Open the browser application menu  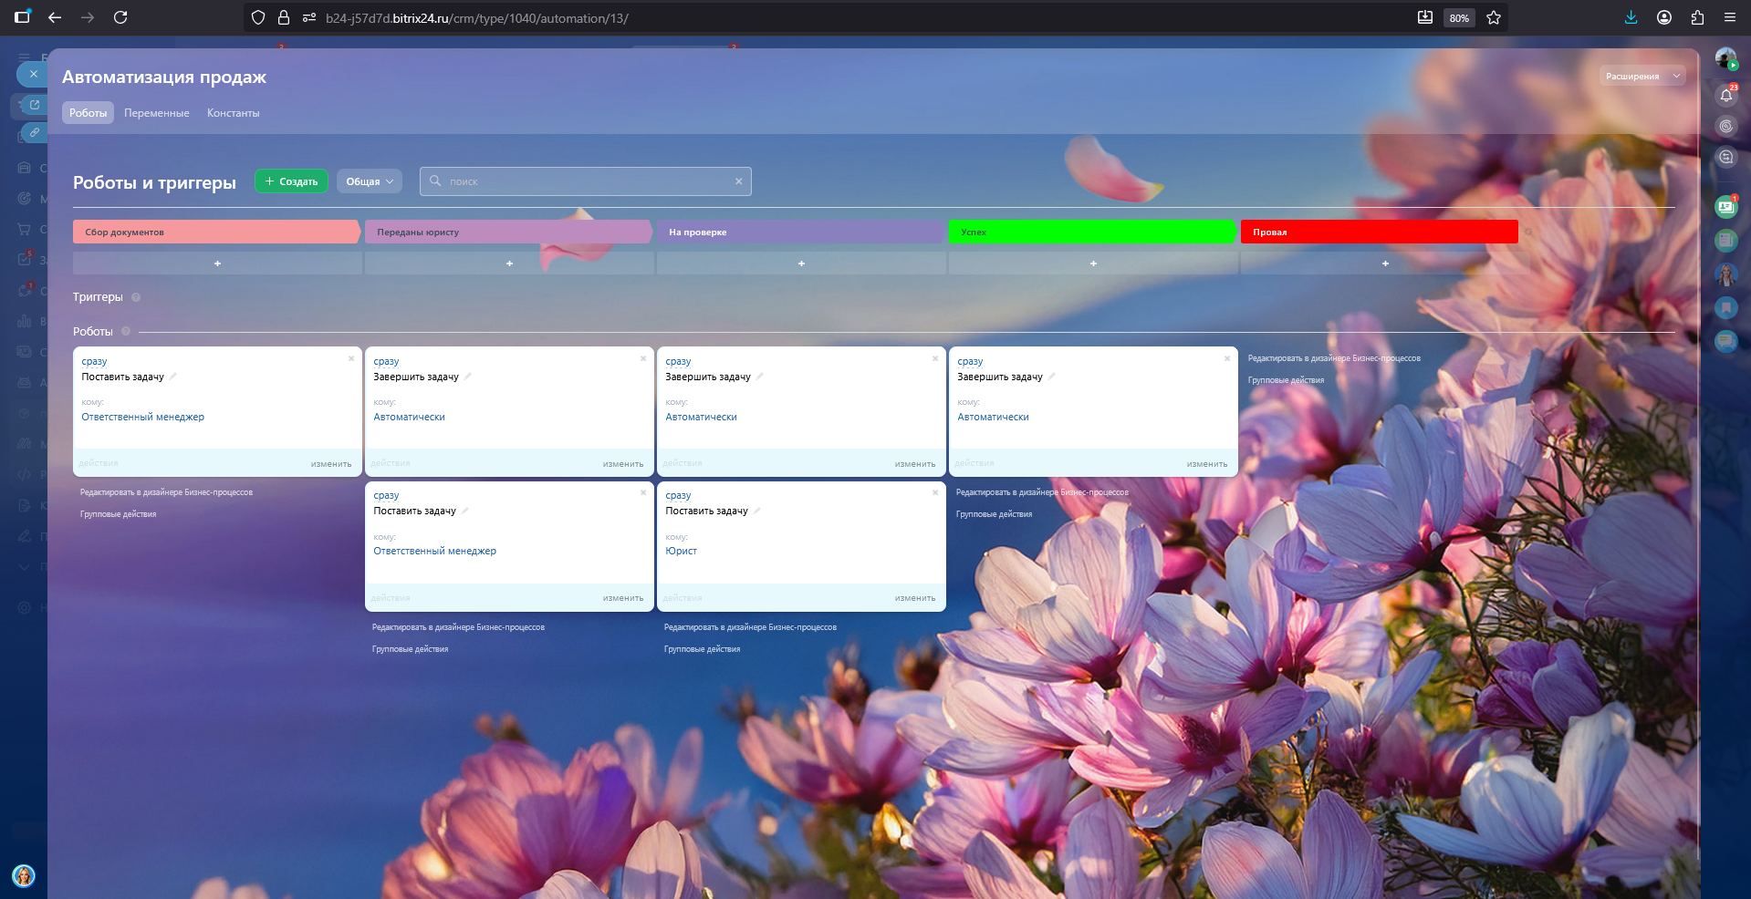[1730, 17]
